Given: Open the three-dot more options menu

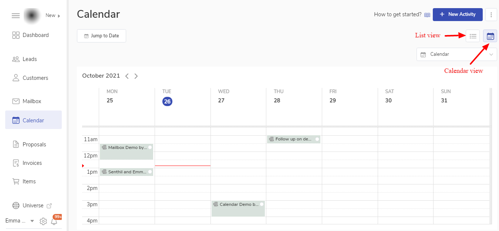Looking at the screenshot, I should click(491, 15).
